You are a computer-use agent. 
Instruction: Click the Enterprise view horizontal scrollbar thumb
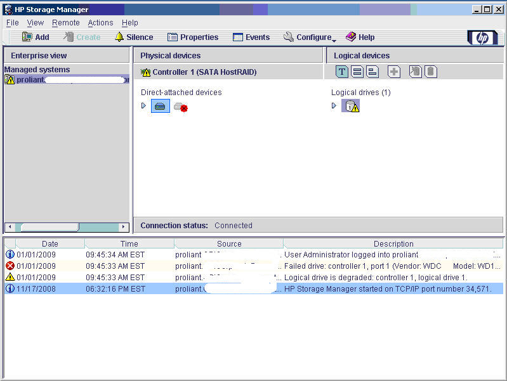[x=49, y=227]
